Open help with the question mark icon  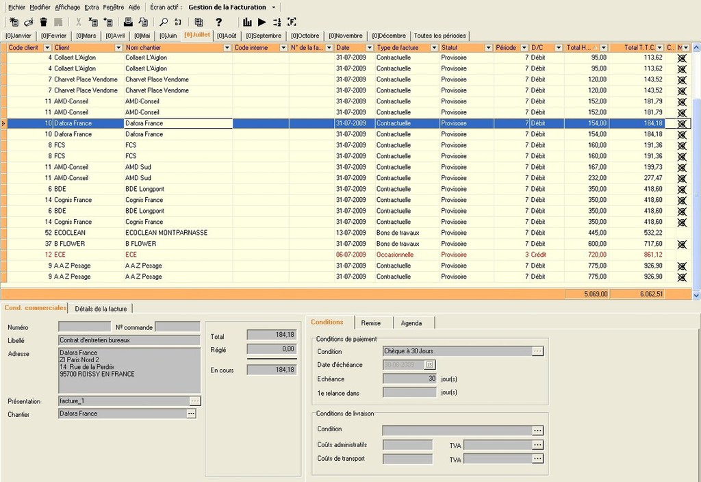218,22
